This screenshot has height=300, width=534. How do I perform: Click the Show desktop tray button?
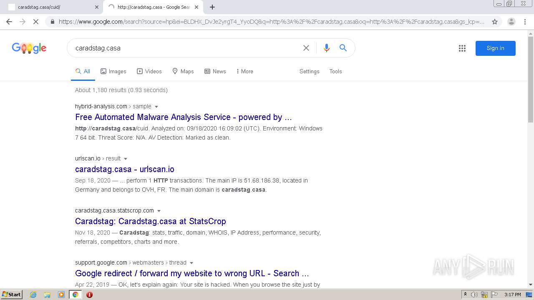[529, 295]
